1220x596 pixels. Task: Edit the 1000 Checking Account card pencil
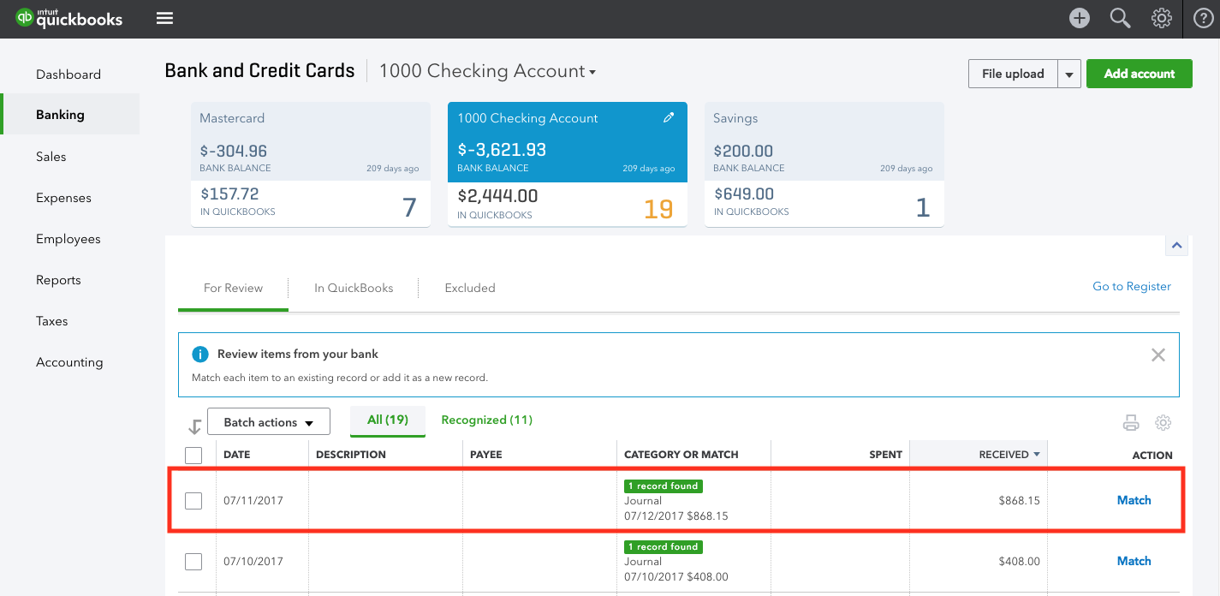click(669, 118)
